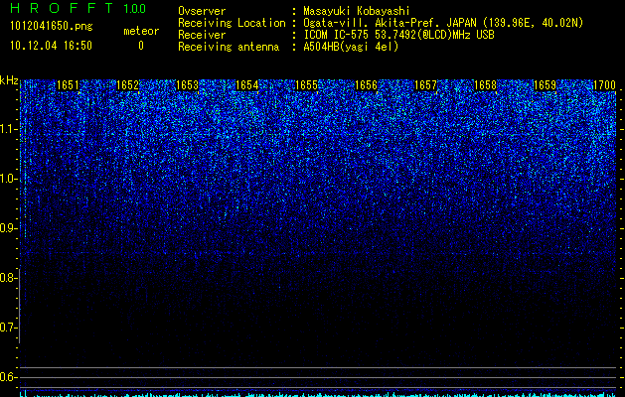
Task: Click the 1656 time marker
Action: point(366,85)
